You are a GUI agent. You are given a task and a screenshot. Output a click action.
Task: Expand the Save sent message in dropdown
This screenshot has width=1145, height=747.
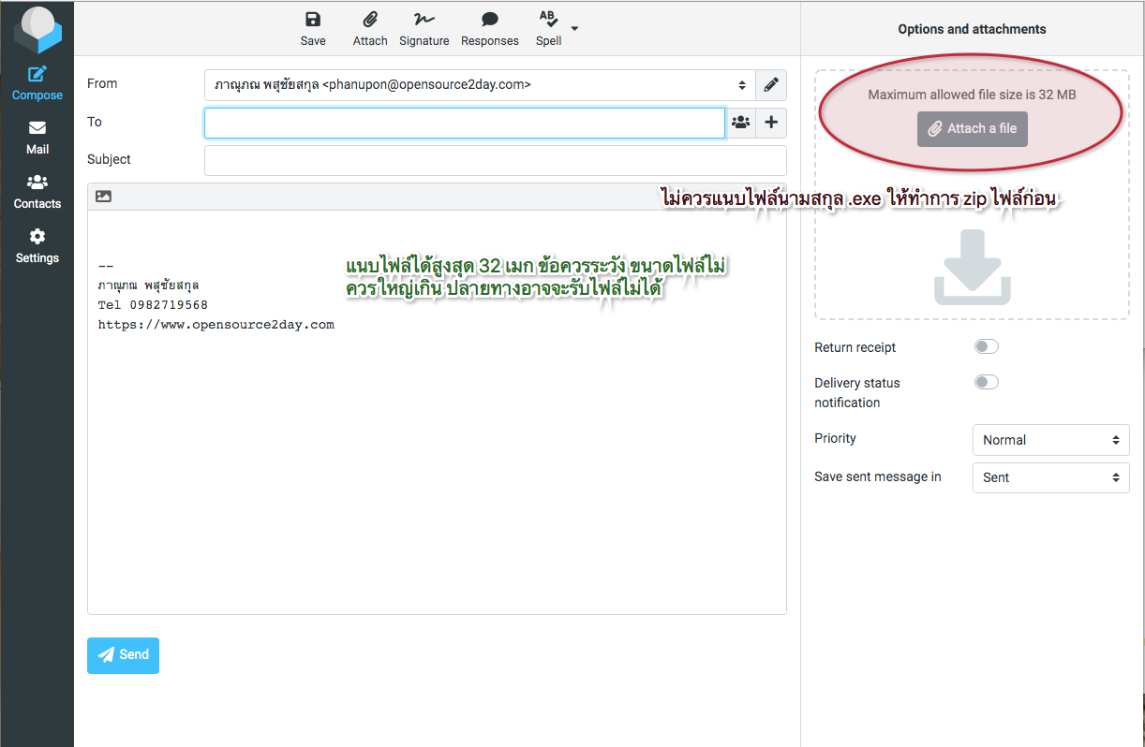(1050, 477)
